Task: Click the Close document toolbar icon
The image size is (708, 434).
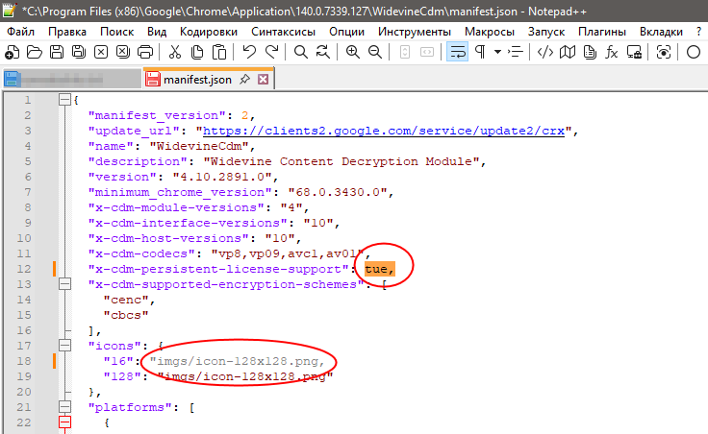Action: click(101, 52)
